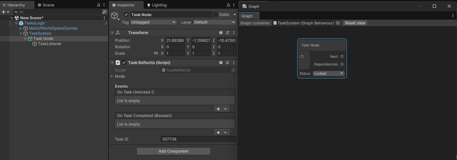This screenshot has height=160, width=457.
Task: Switch to the Lighting tab
Action: click(x=157, y=5)
